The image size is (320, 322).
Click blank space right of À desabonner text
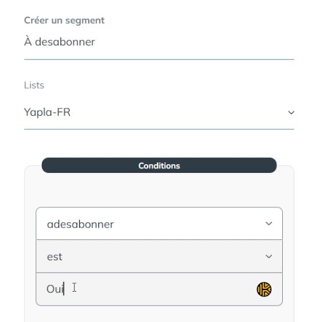coord(195,42)
